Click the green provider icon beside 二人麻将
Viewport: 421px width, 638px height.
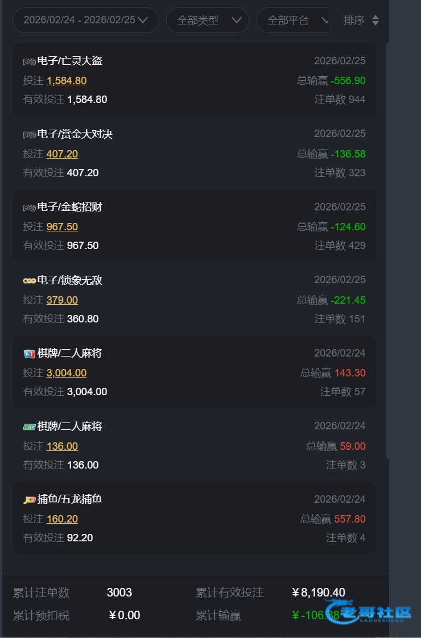coord(29,427)
